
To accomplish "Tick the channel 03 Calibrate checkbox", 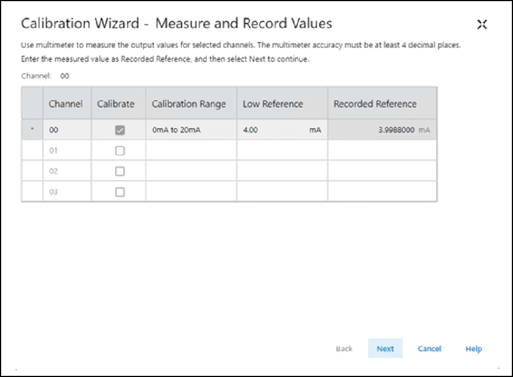I will tap(119, 192).
